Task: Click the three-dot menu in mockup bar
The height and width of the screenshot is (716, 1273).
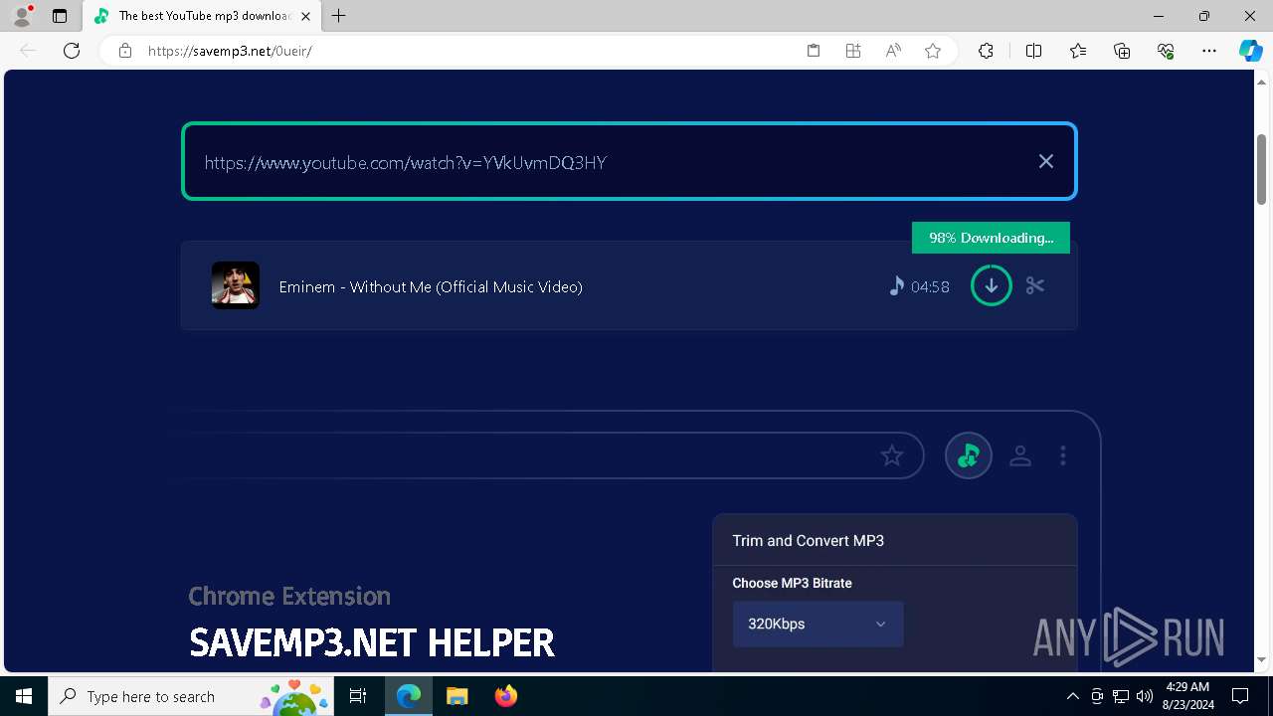Action: click(x=1063, y=455)
